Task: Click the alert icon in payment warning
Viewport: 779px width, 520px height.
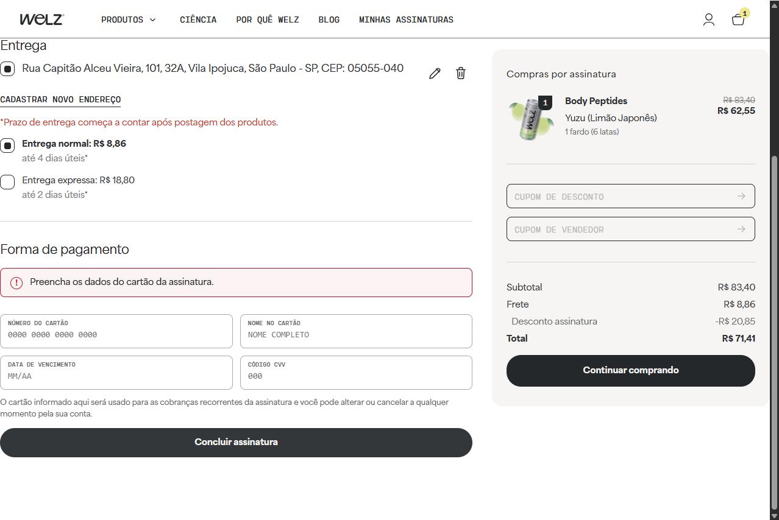Action: (16, 283)
